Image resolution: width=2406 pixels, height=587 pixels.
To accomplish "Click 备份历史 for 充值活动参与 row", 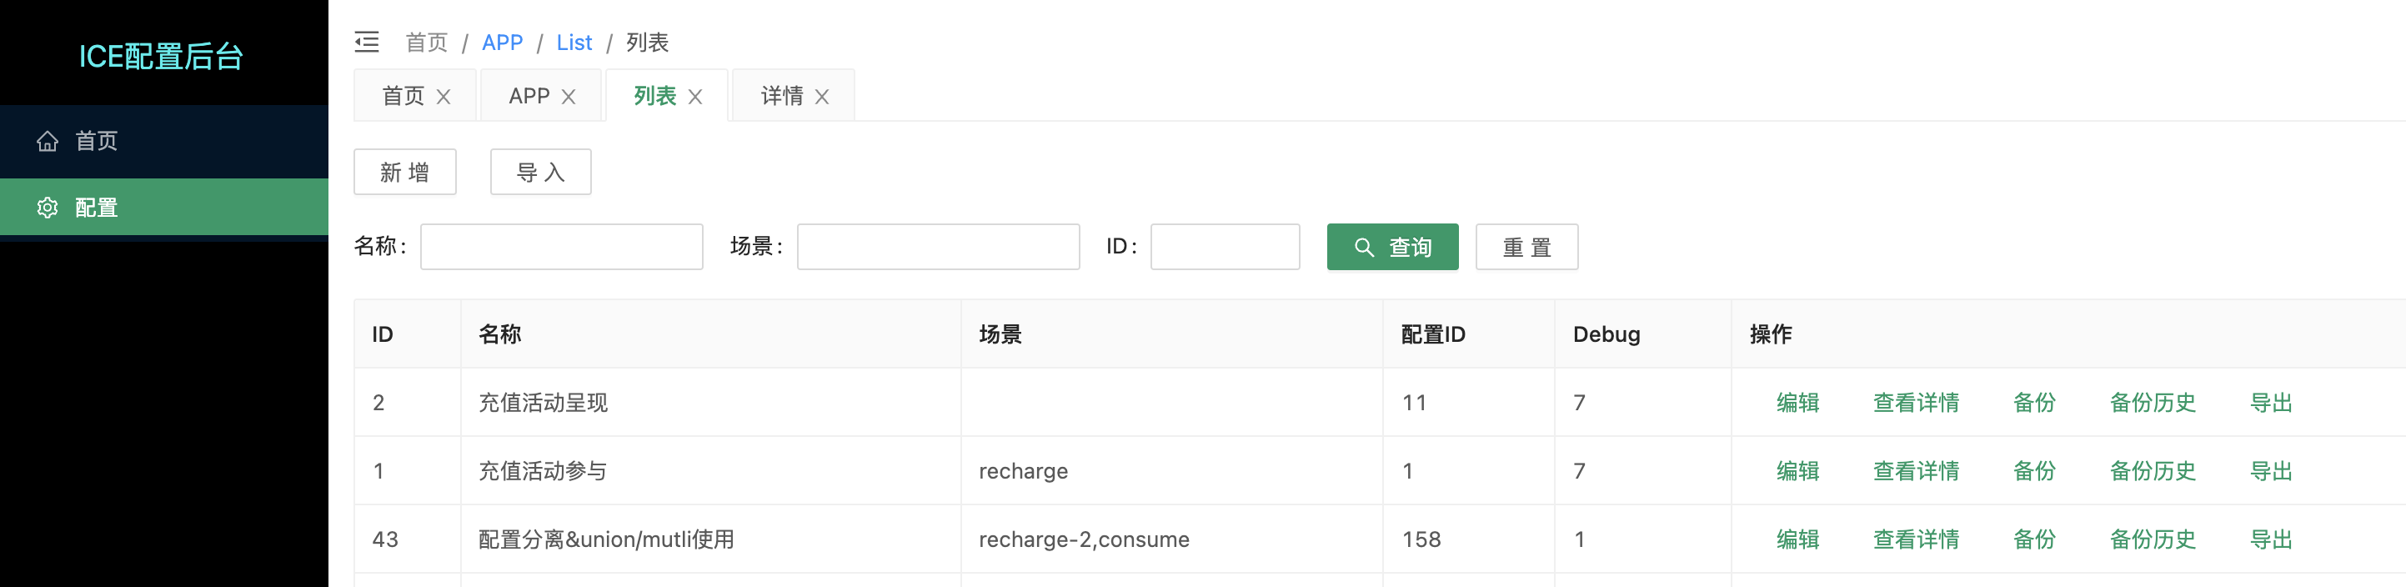I will click(2153, 471).
